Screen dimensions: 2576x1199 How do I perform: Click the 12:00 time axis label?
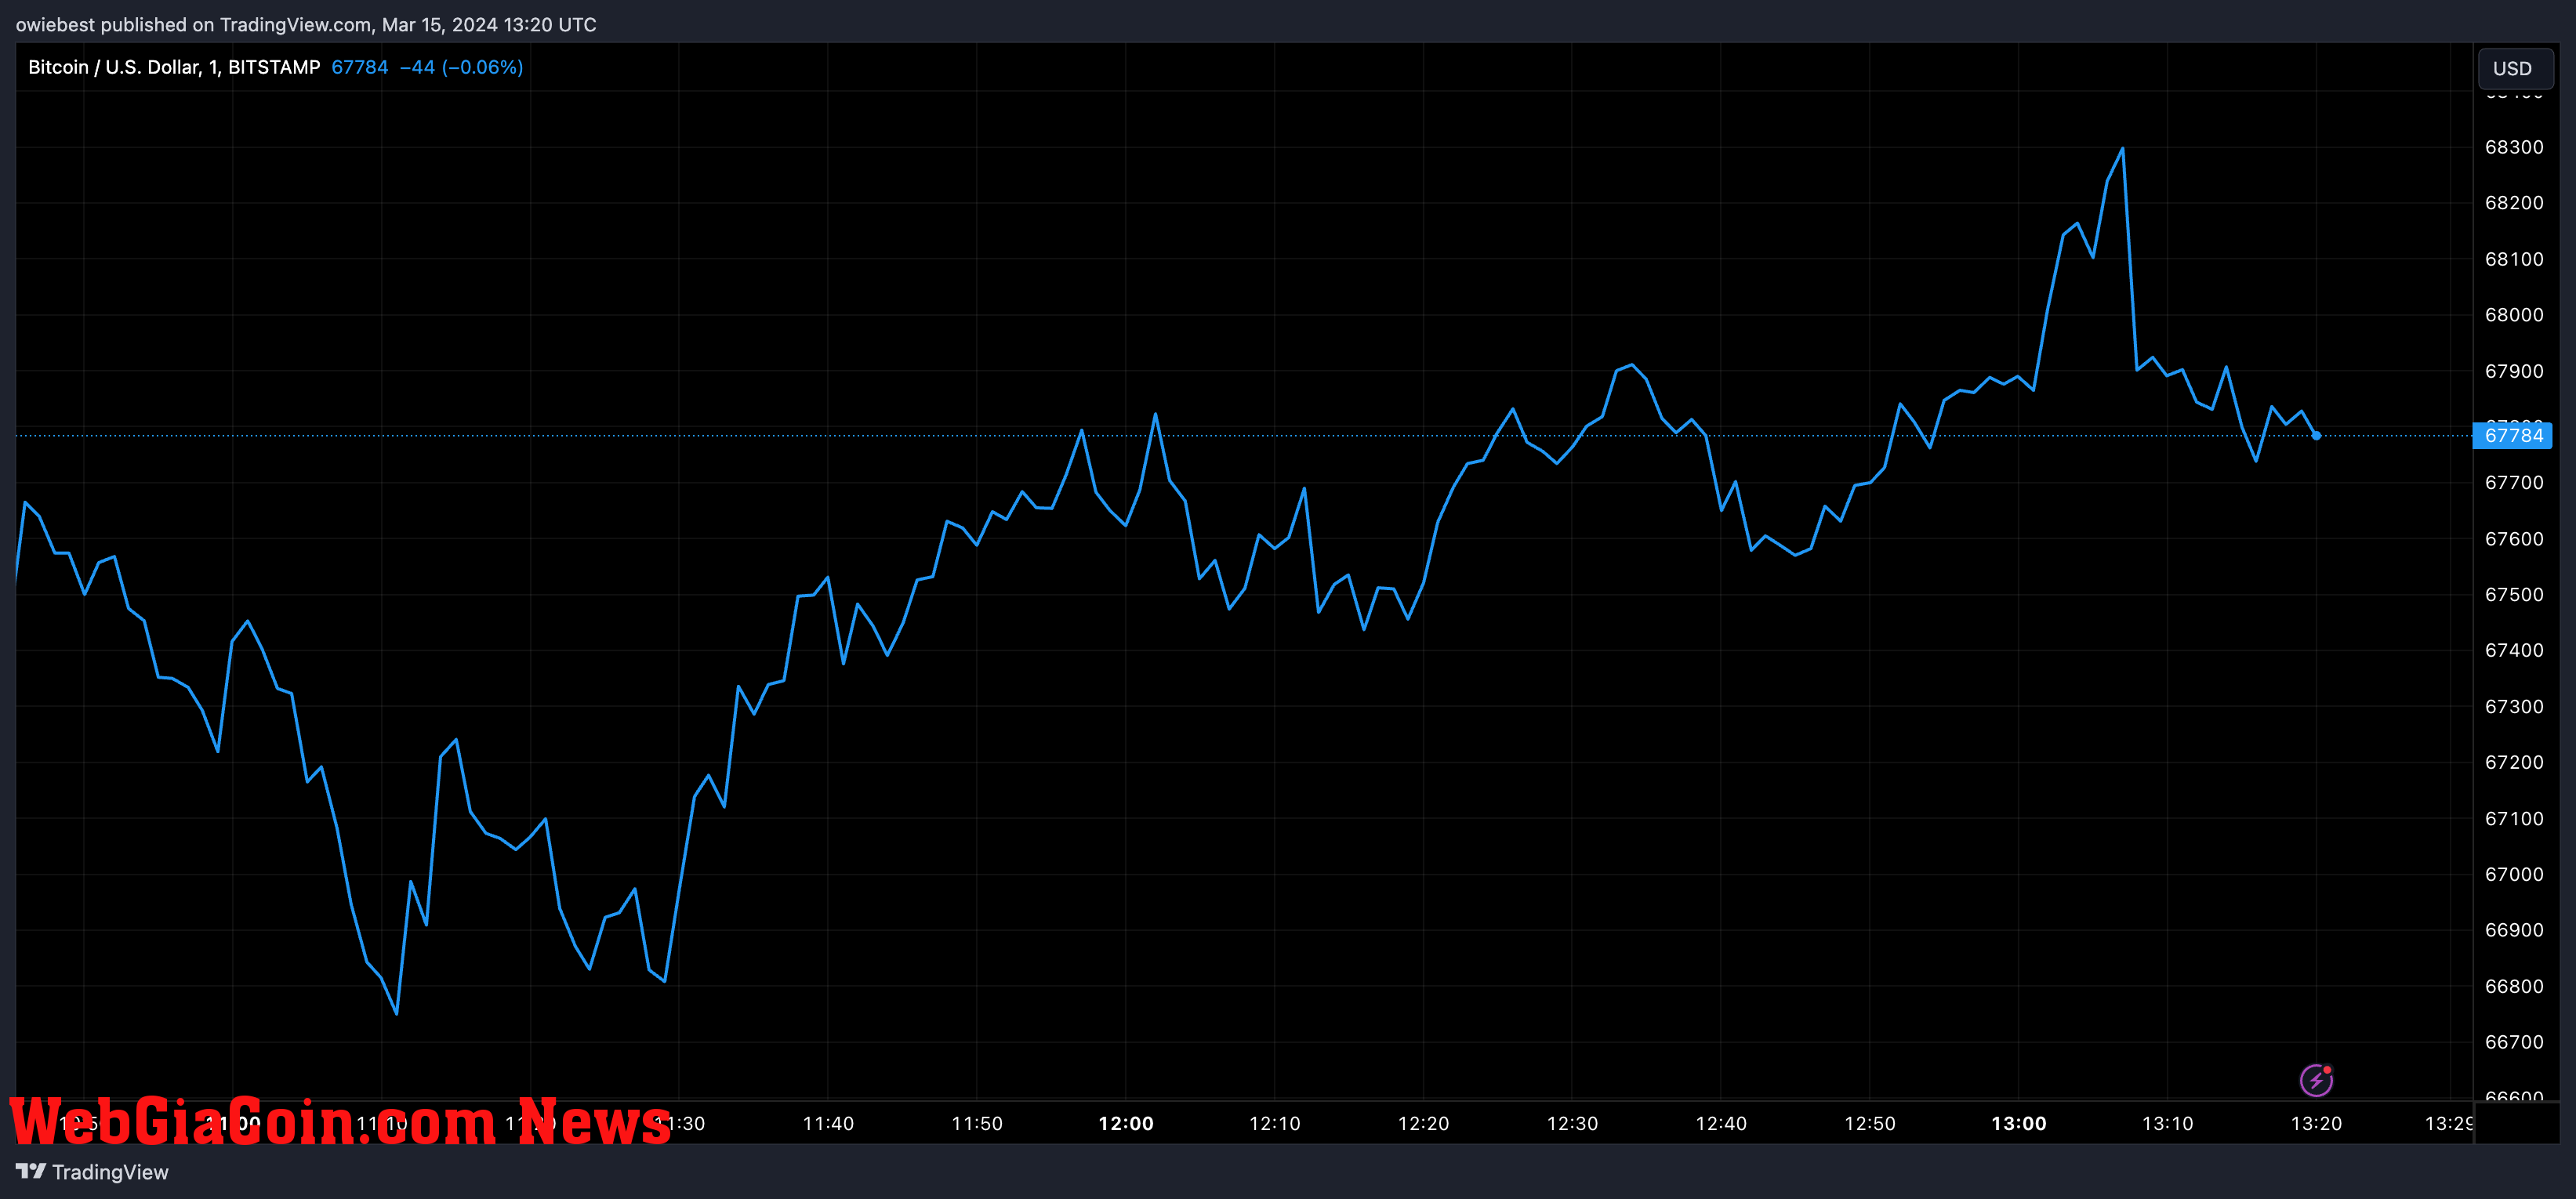coord(1126,1124)
